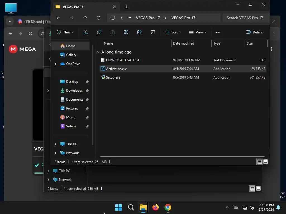Click the Share icon in toolbar
The height and width of the screenshot is (214, 286).
[139, 32]
